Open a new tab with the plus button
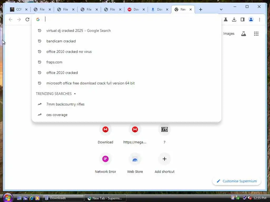270x202 pixels. pyautogui.click(x=200, y=9)
